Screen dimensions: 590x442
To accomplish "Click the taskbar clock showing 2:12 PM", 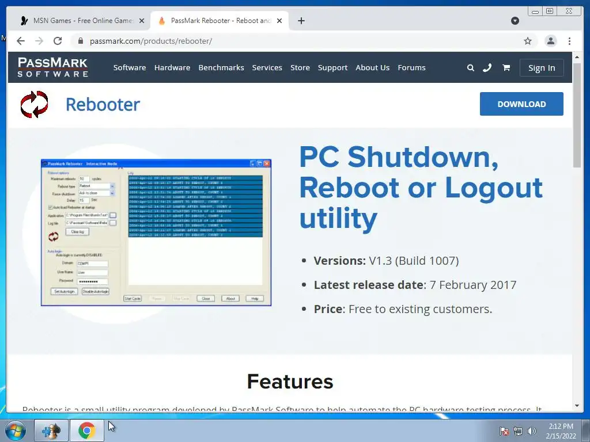I will click(x=561, y=431).
